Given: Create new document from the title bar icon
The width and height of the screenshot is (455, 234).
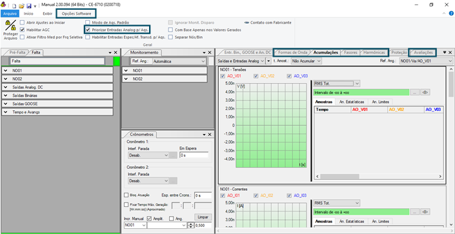Looking at the screenshot, I should pos(14,6).
